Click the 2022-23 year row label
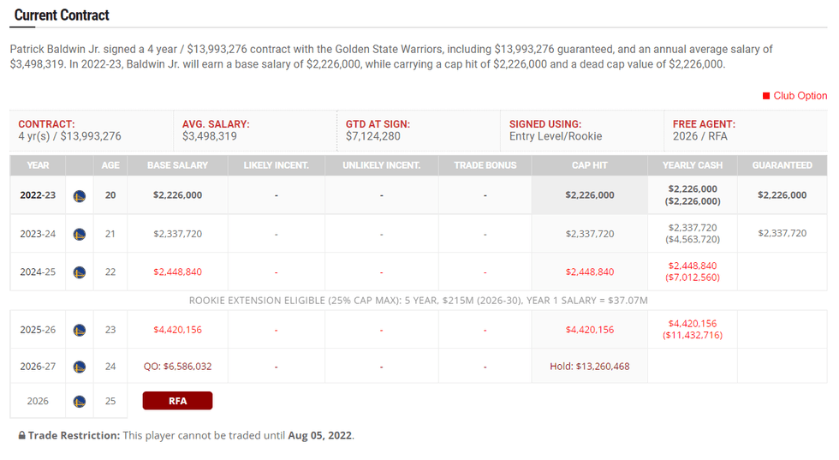The image size is (839, 460). pyautogui.click(x=38, y=195)
